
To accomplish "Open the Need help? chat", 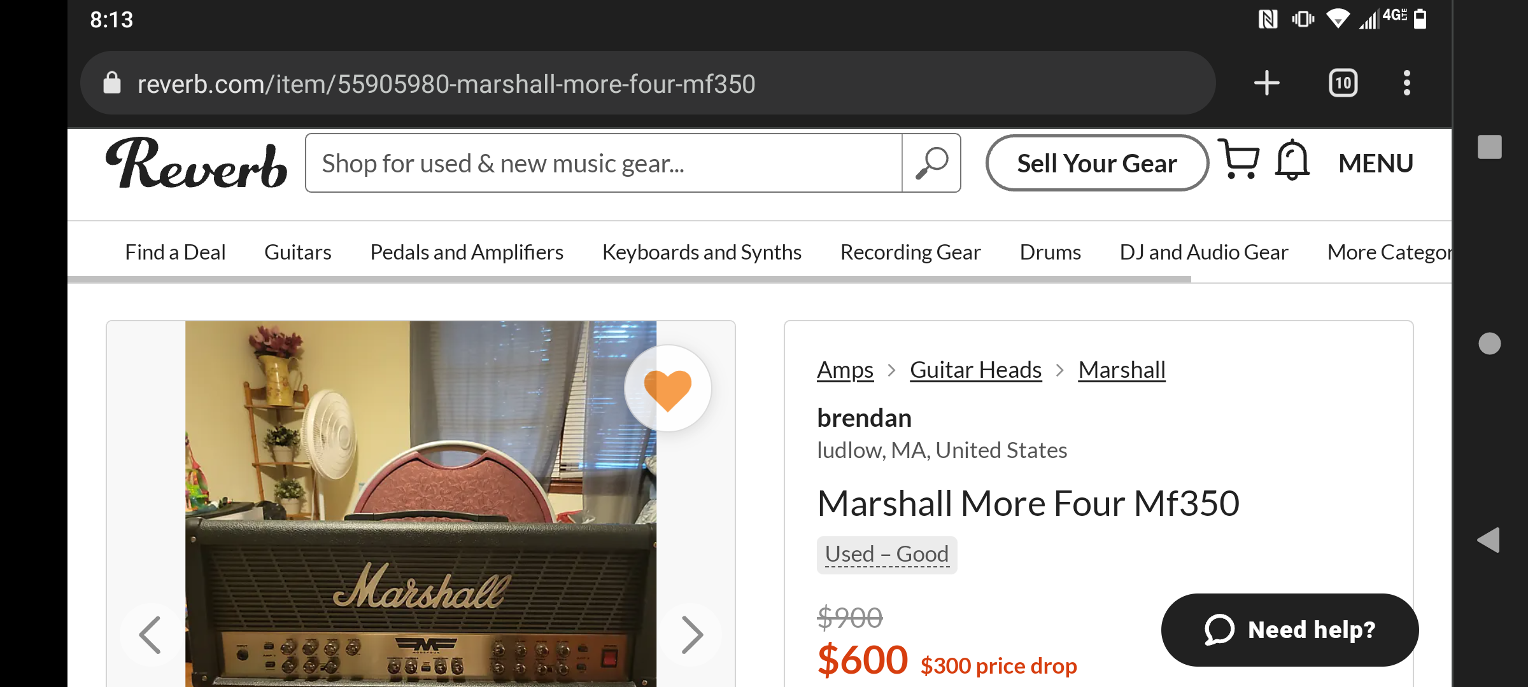I will click(x=1289, y=630).
